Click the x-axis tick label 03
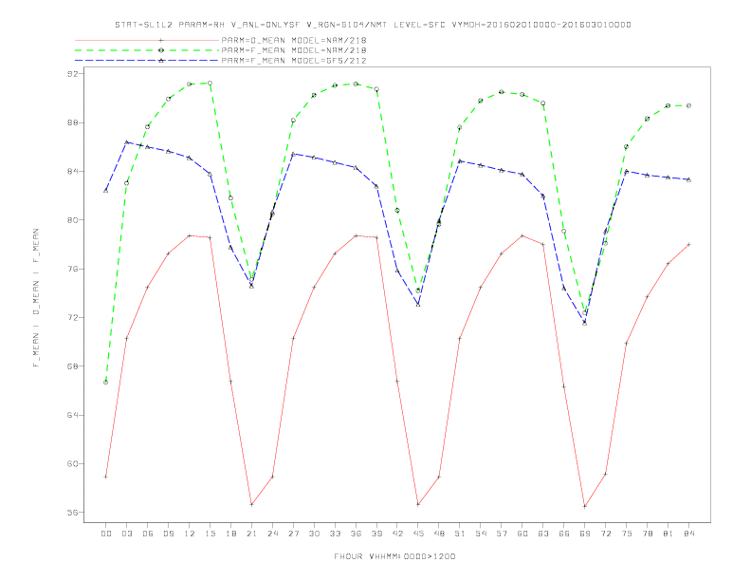The image size is (751, 581). [x=126, y=534]
